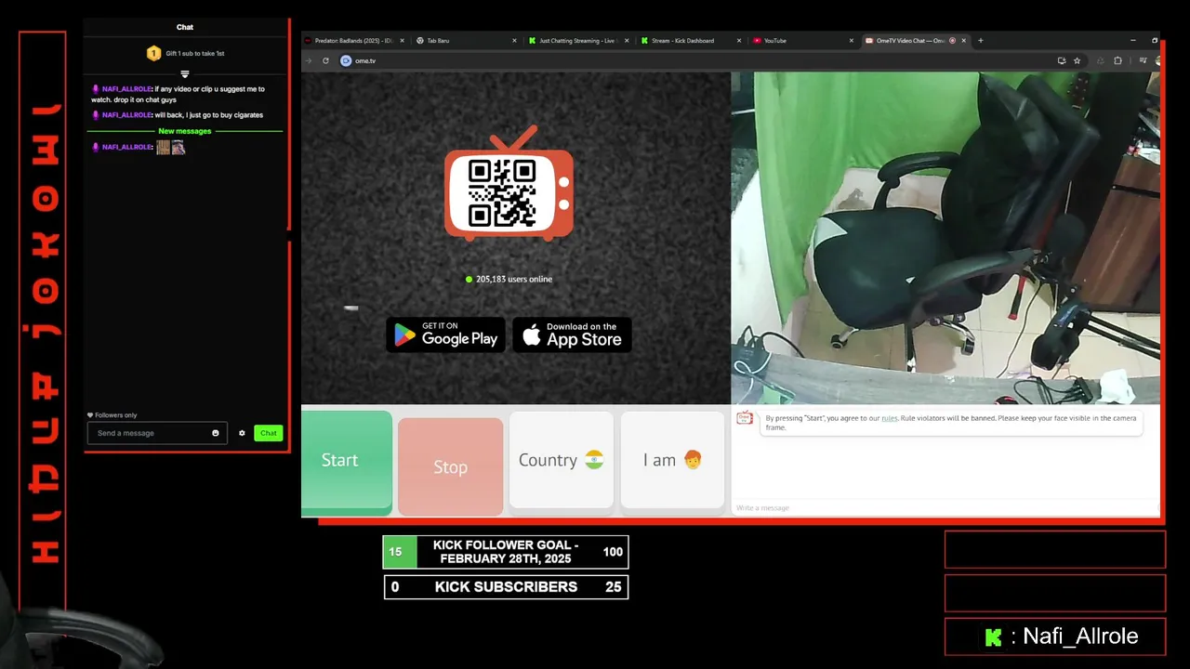The height and width of the screenshot is (669, 1190).
Task: Close the Just Chatting Streaming tab
Action: point(628,41)
